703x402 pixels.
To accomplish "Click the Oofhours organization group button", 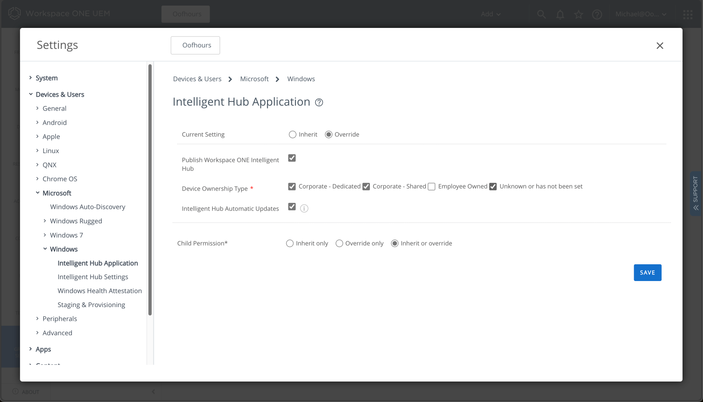I will (195, 45).
